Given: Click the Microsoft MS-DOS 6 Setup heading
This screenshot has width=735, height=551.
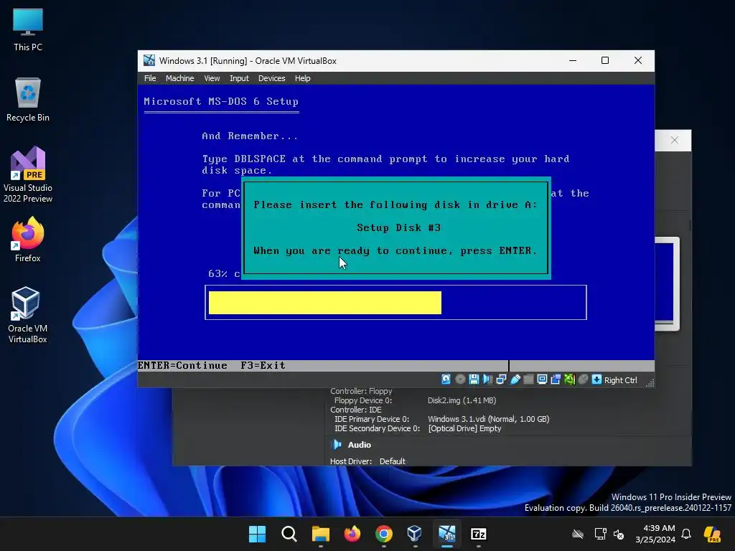Looking at the screenshot, I should 221,101.
